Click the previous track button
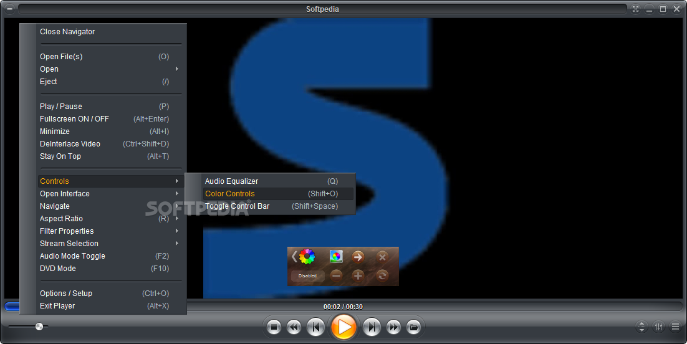This screenshot has height=344, width=687. 315,327
